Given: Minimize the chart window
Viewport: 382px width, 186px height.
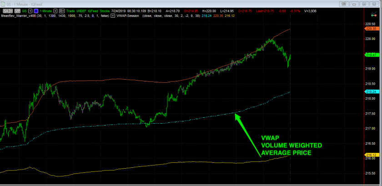Looking at the screenshot, I should pyautogui.click(x=354, y=4).
